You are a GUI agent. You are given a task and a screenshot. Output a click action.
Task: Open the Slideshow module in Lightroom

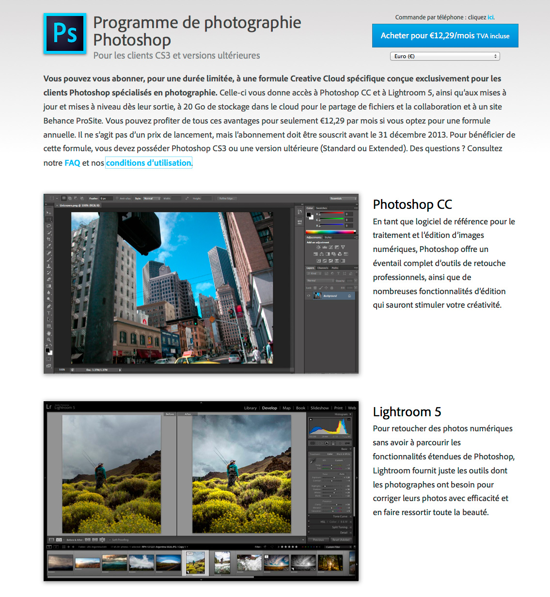(319, 408)
